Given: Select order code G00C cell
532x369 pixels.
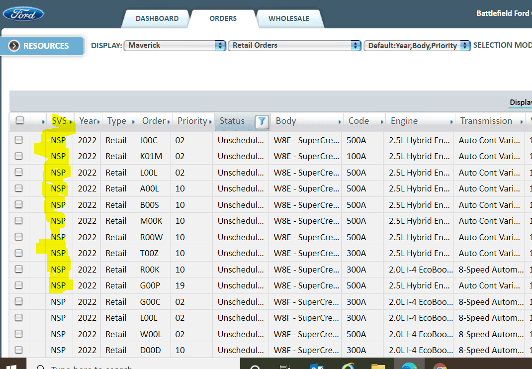Looking at the screenshot, I should click(150, 302).
